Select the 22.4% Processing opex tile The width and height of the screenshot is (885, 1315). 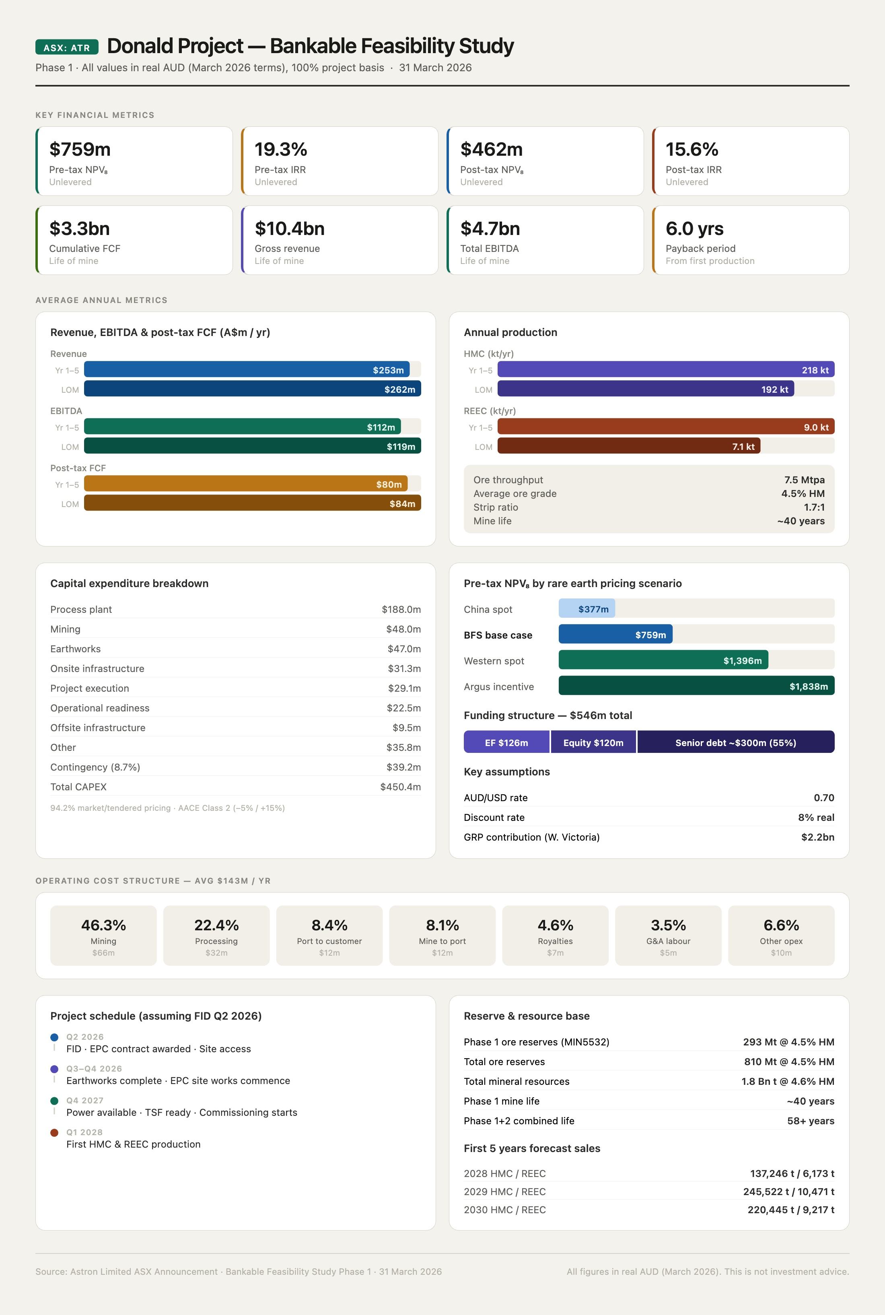click(216, 936)
